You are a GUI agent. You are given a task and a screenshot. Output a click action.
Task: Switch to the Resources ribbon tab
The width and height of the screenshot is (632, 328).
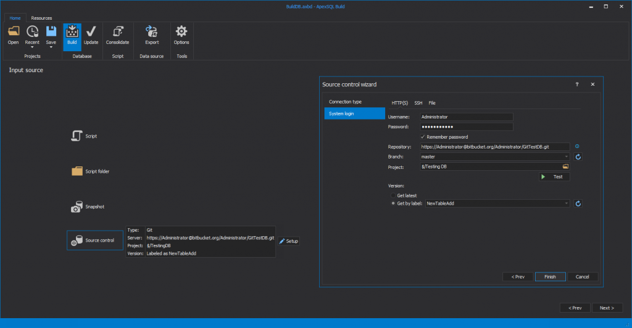(41, 18)
